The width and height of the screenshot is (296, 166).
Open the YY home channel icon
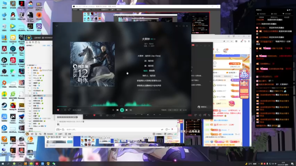coord(29,38)
